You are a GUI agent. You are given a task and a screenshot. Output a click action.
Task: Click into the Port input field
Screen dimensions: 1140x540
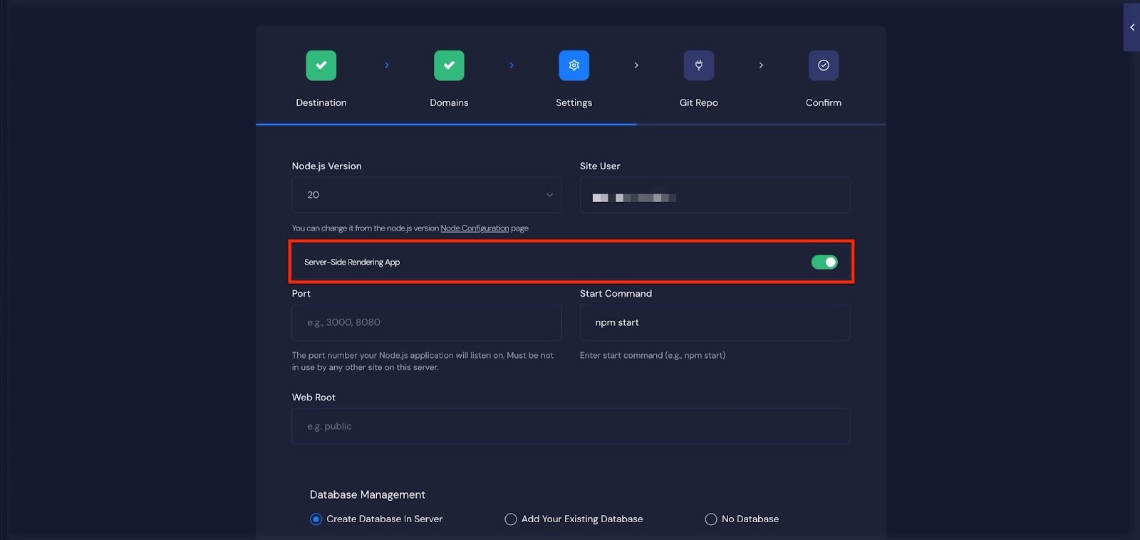click(x=426, y=323)
